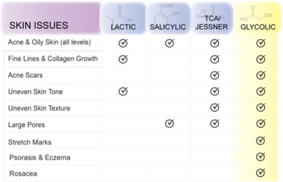Screen dimensions: 283x182
Task: Click the Glycolic checkmark in Rosacea row
Action: coord(261,173)
